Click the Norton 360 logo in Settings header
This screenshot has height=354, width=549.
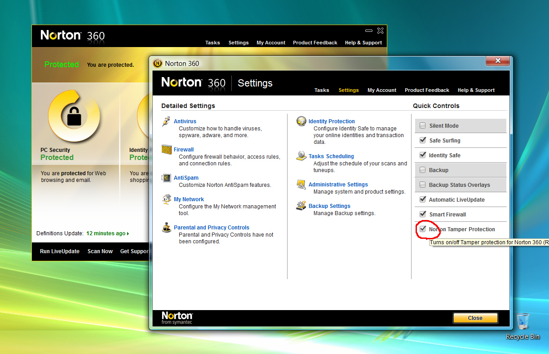click(x=193, y=83)
